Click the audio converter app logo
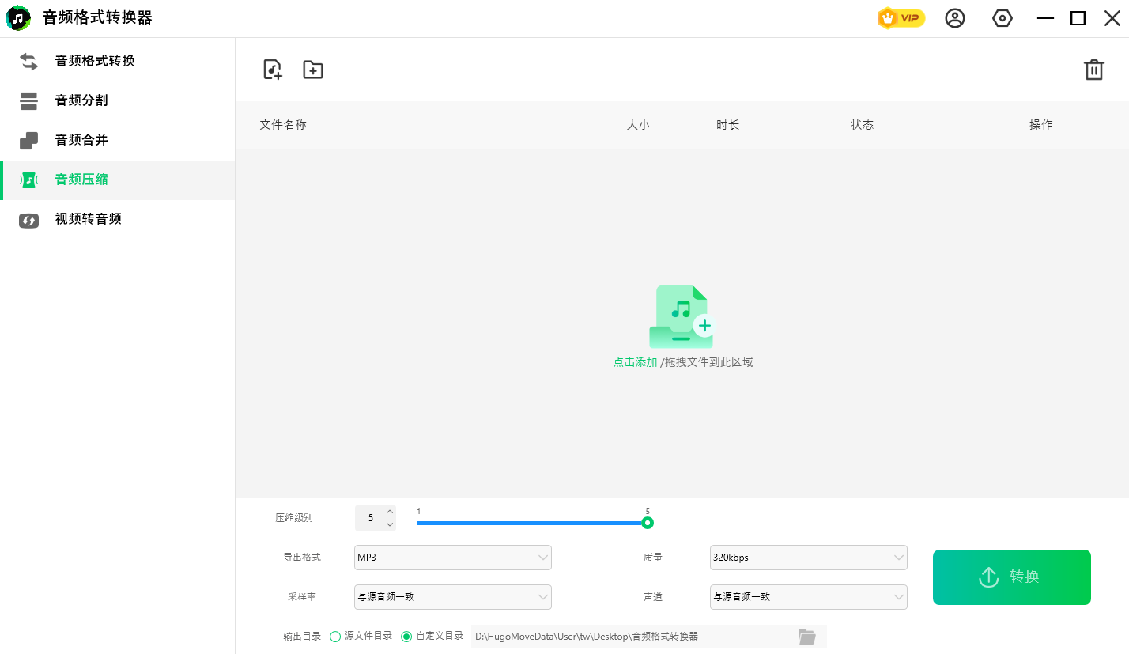 [x=18, y=18]
